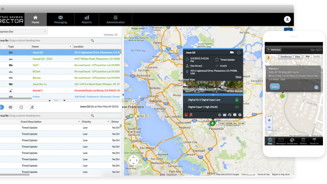Image resolution: width=327 pixels, height=184 pixels.
Task: Expand the Pleasanton Dev fleet dropdown
Action: (45, 32)
